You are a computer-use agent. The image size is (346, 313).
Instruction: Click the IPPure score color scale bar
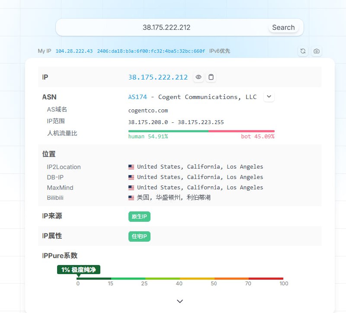coord(180,278)
